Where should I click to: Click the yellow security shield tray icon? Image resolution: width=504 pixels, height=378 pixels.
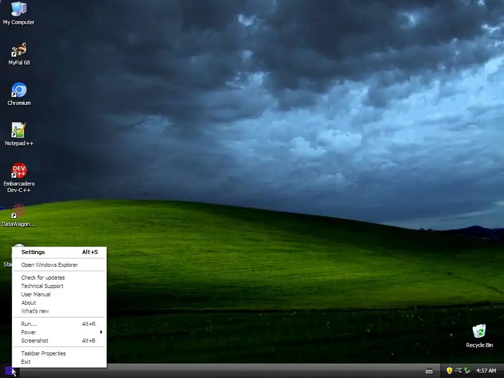(x=449, y=371)
